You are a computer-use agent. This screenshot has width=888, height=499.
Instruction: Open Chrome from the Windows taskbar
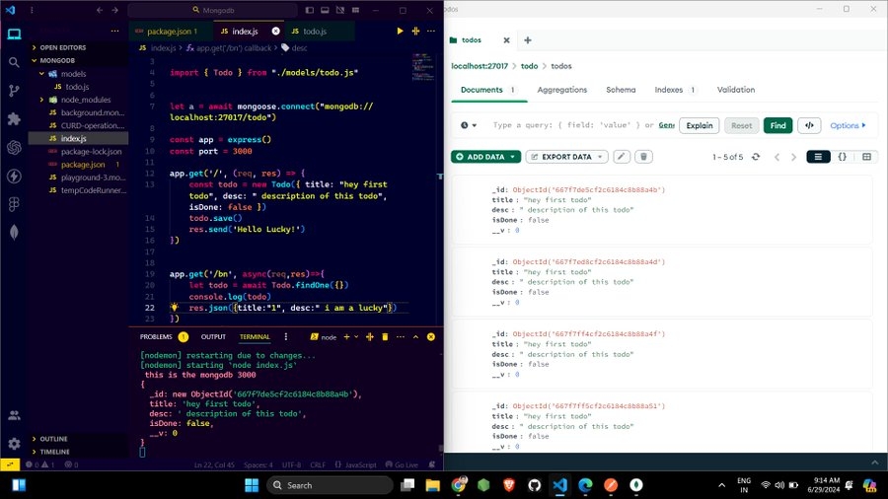point(459,485)
